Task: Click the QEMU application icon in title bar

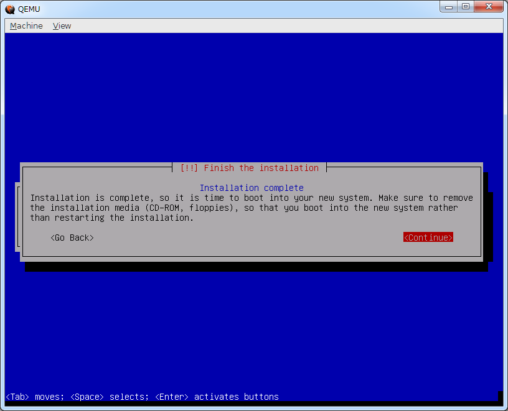Action: point(10,9)
